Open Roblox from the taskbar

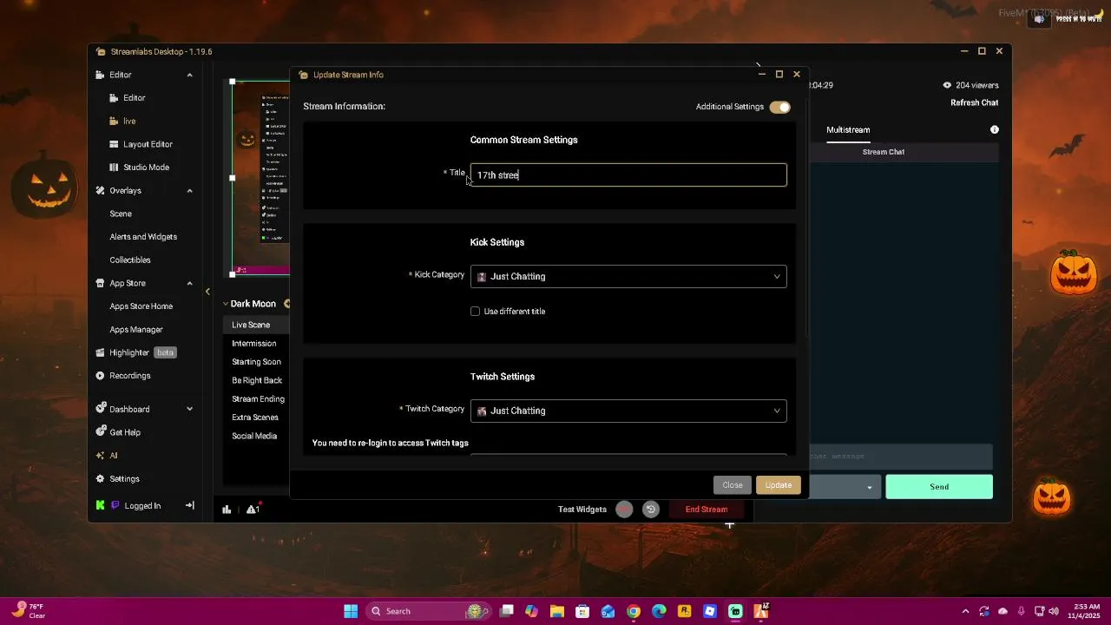coord(710,611)
